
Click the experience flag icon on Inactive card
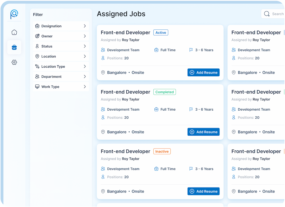tap(191, 169)
